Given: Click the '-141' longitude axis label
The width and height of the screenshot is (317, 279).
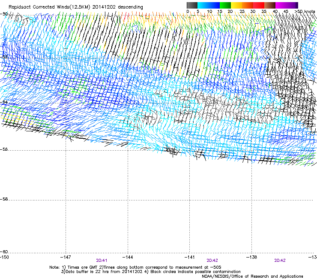Looking at the screenshot, I should (190, 257).
